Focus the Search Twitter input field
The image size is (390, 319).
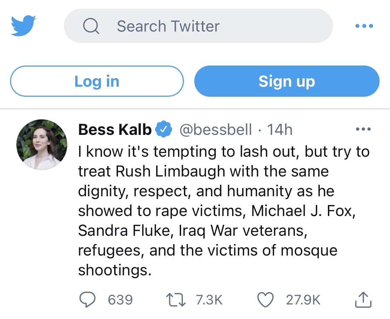click(208, 26)
